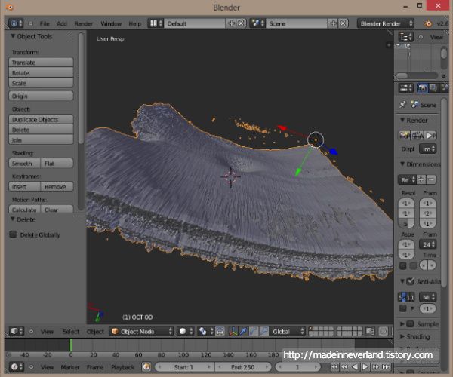Toggle the Full Sample checkbox

(402, 308)
